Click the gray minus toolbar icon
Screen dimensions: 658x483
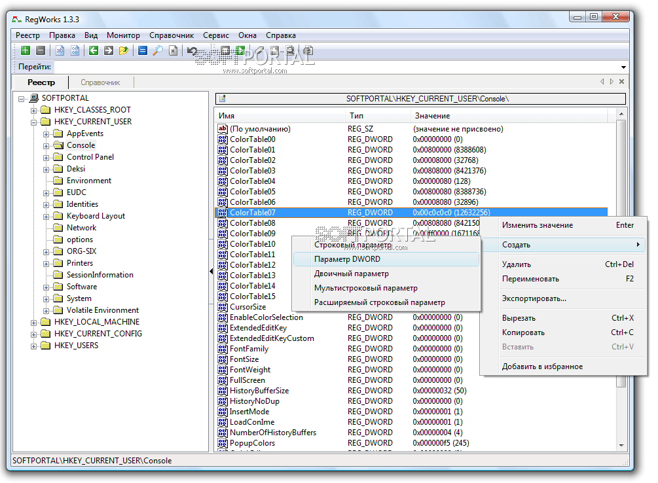click(41, 50)
